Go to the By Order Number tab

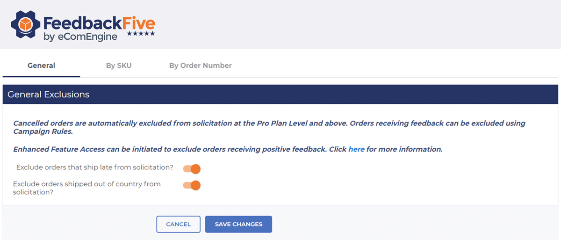[200, 65]
